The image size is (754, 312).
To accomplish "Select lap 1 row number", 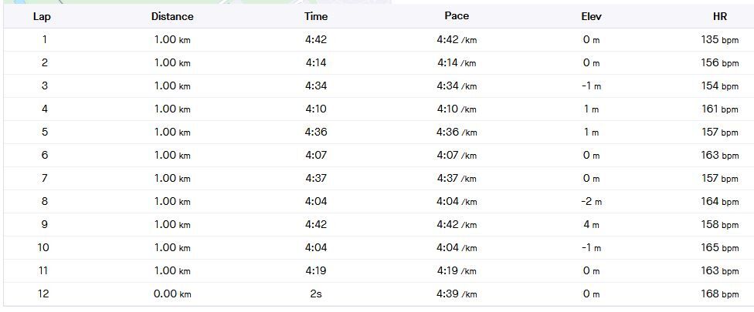I will coord(45,40).
